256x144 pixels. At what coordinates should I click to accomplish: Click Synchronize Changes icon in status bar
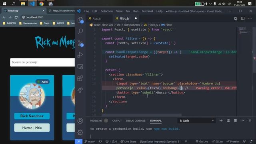click(x=100, y=141)
